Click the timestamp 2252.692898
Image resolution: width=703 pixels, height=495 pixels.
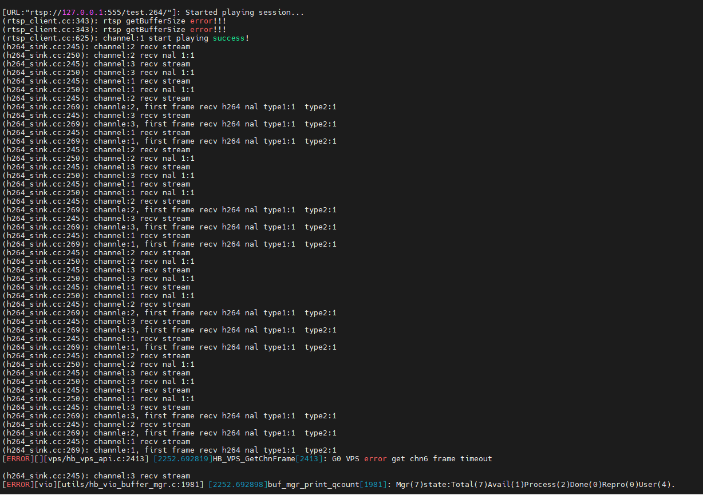[x=238, y=485]
